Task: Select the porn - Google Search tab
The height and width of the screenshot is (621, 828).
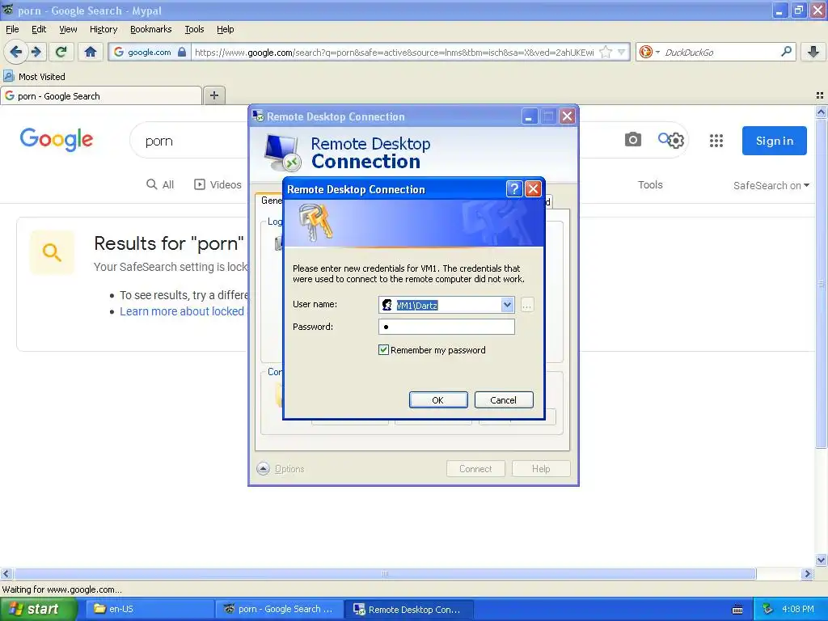Action: point(101,96)
